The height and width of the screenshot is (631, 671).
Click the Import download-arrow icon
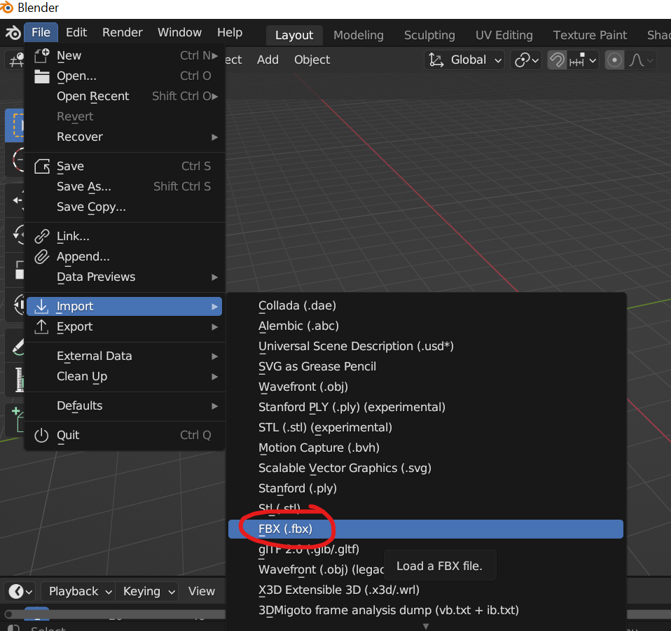pos(41,306)
